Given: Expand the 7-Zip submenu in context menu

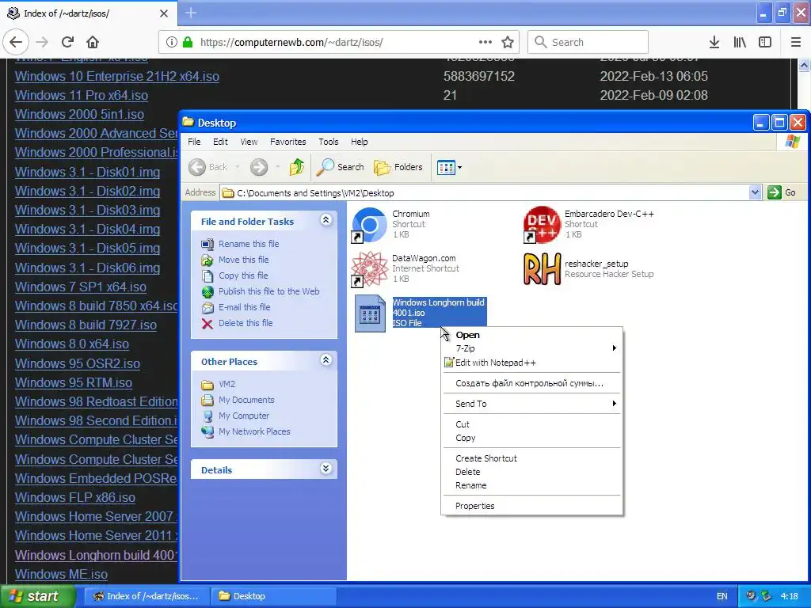Looking at the screenshot, I should [531, 348].
